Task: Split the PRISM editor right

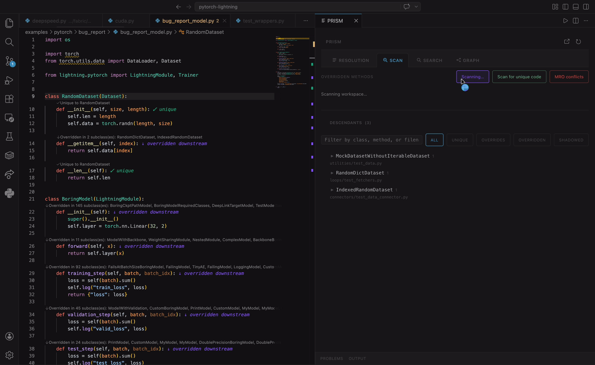Action: pos(576,21)
